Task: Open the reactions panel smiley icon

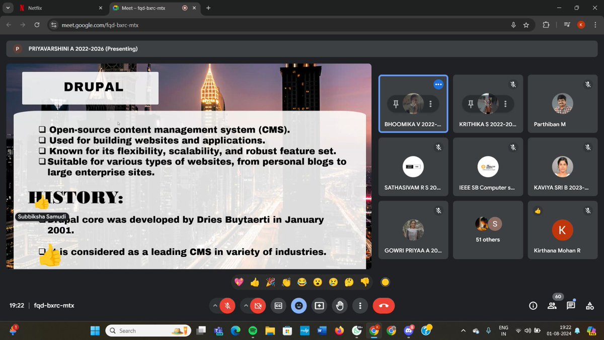Action: click(x=299, y=305)
